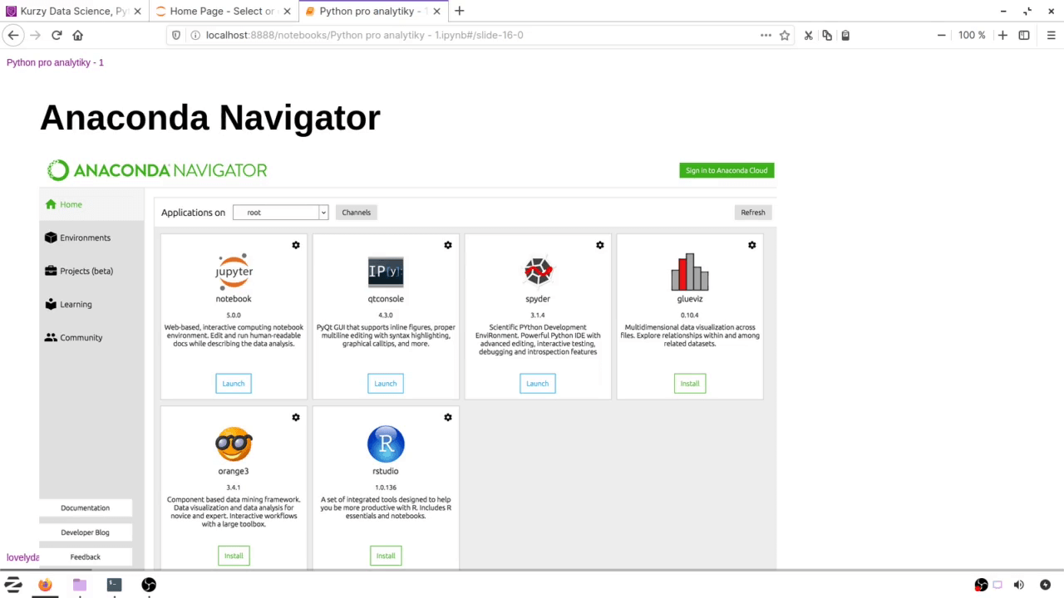1064x598 pixels.
Task: Click site information shield icon in address bar
Action: (x=175, y=35)
